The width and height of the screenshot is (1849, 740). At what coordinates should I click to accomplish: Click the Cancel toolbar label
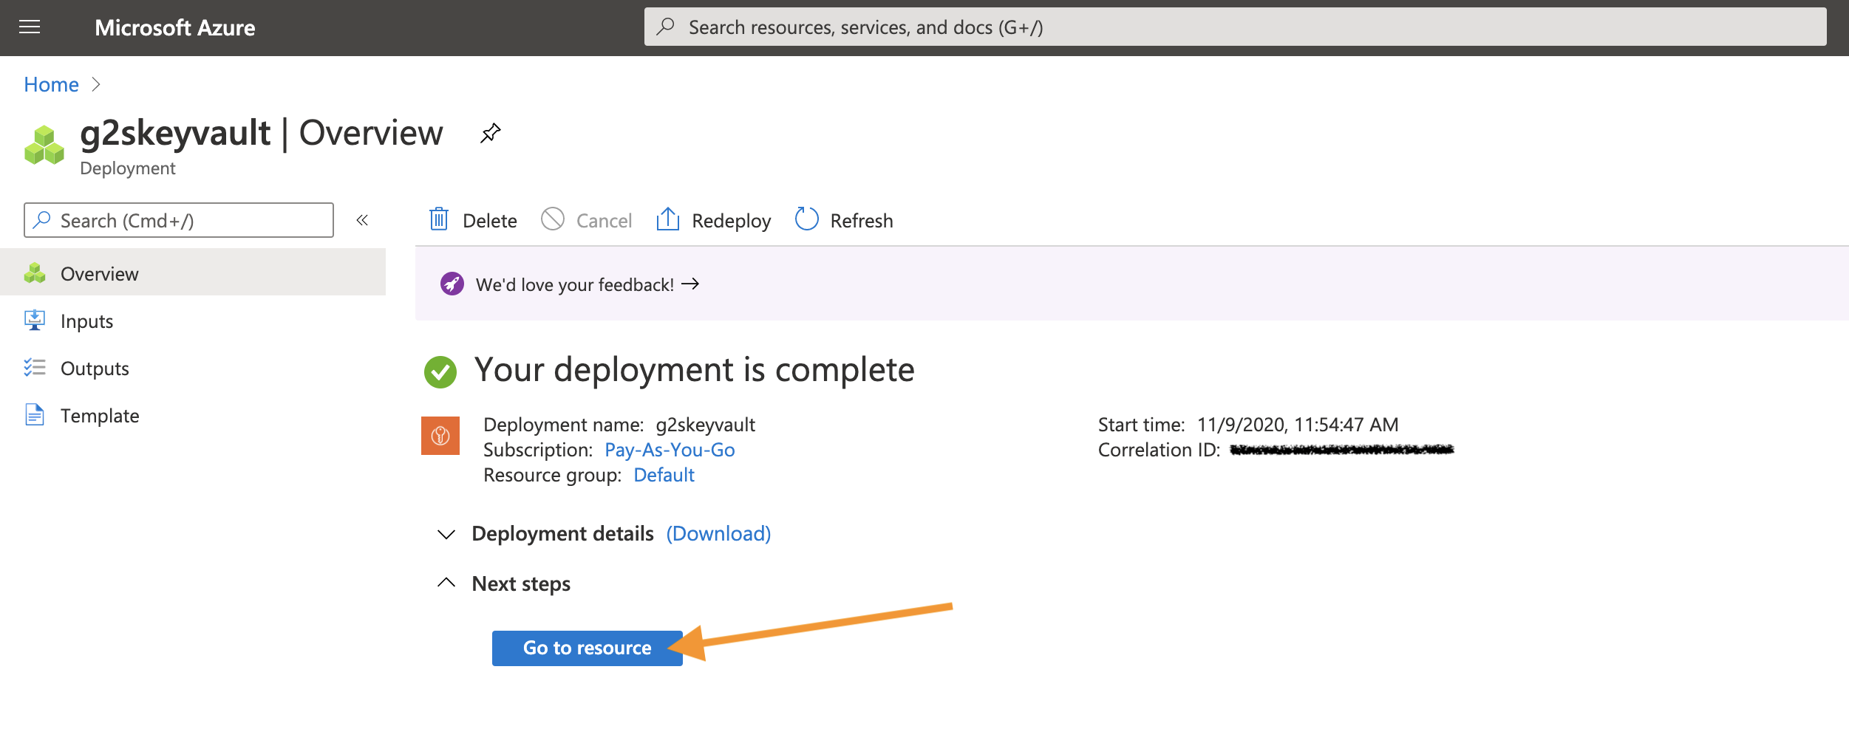click(604, 221)
